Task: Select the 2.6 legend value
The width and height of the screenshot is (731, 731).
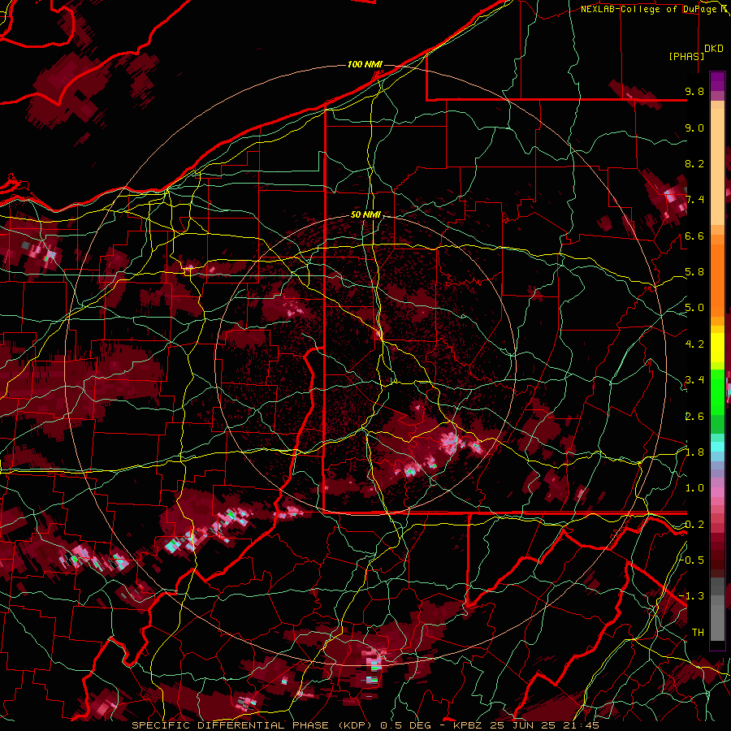Action: [694, 416]
